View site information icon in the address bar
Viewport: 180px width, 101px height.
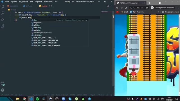click(131, 8)
